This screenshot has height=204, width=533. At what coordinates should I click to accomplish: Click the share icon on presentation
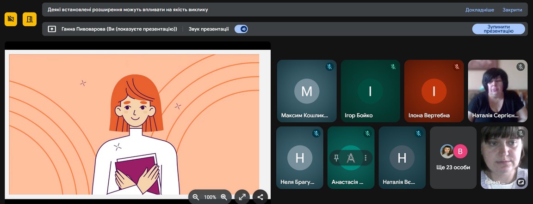tap(260, 197)
